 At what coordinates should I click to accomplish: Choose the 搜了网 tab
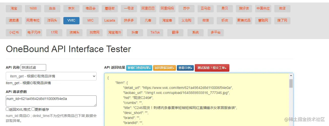[282, 21]
